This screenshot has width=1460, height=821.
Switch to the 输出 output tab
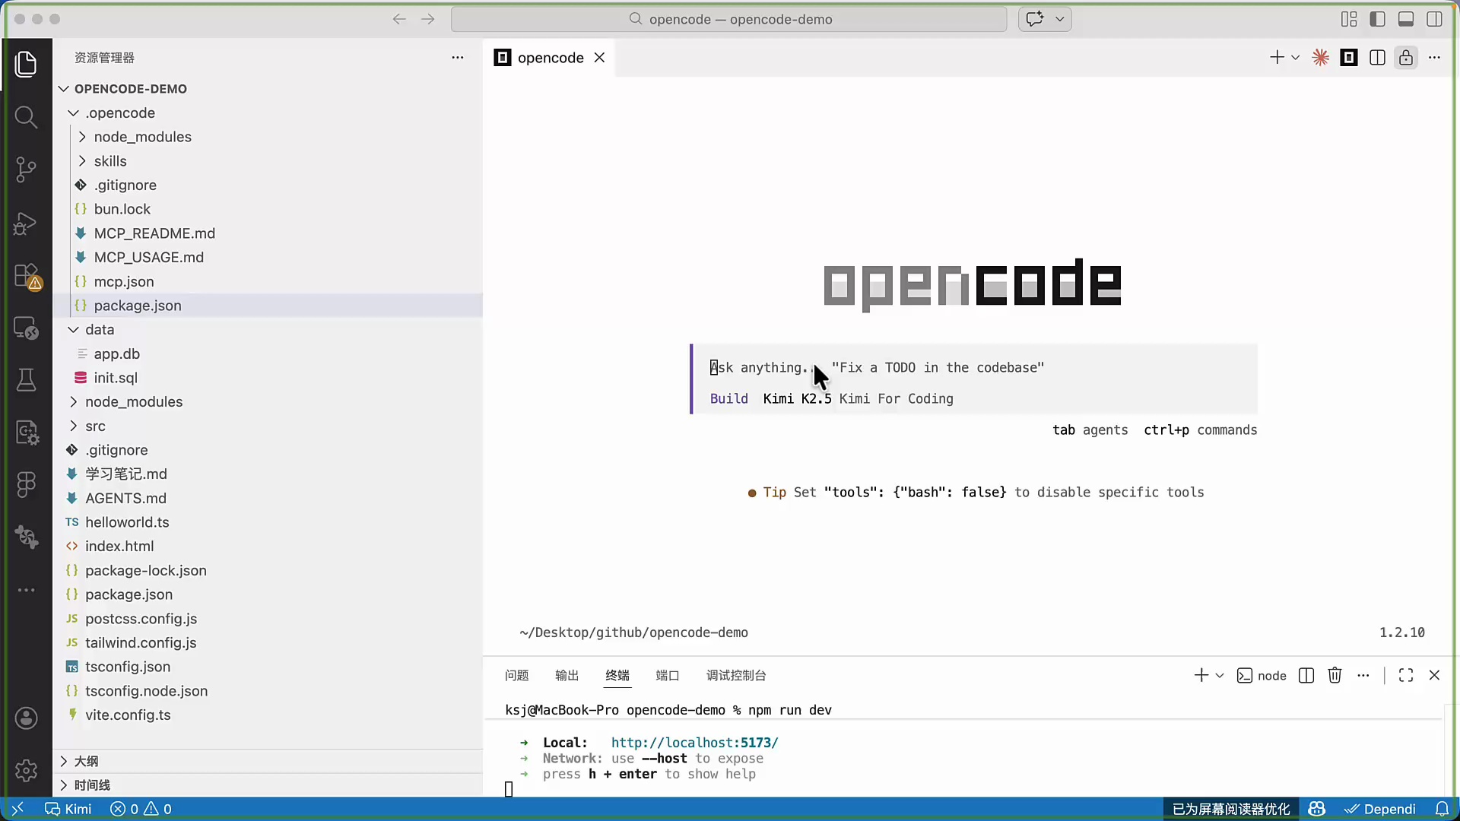tap(567, 675)
